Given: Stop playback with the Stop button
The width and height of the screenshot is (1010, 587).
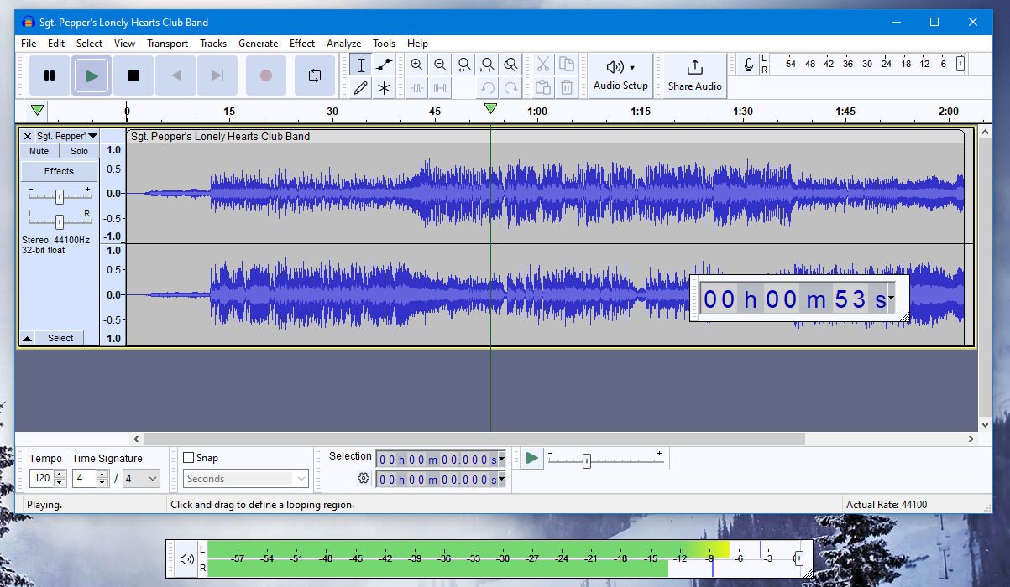Looking at the screenshot, I should click(x=133, y=75).
